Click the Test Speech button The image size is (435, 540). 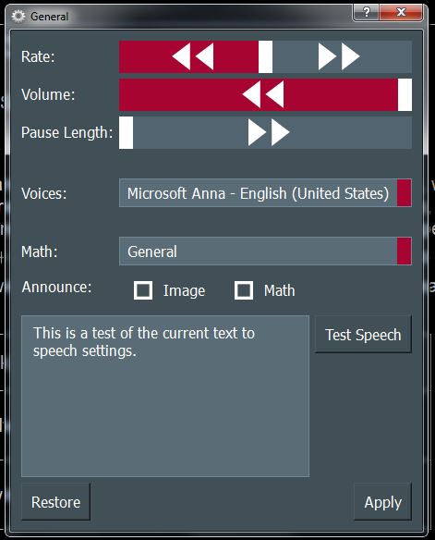[363, 335]
